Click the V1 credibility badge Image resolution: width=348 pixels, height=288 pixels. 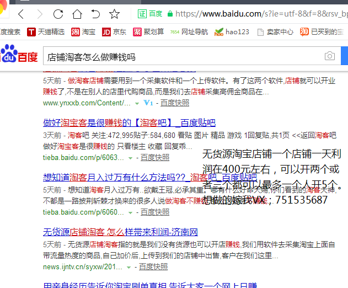click(x=148, y=103)
